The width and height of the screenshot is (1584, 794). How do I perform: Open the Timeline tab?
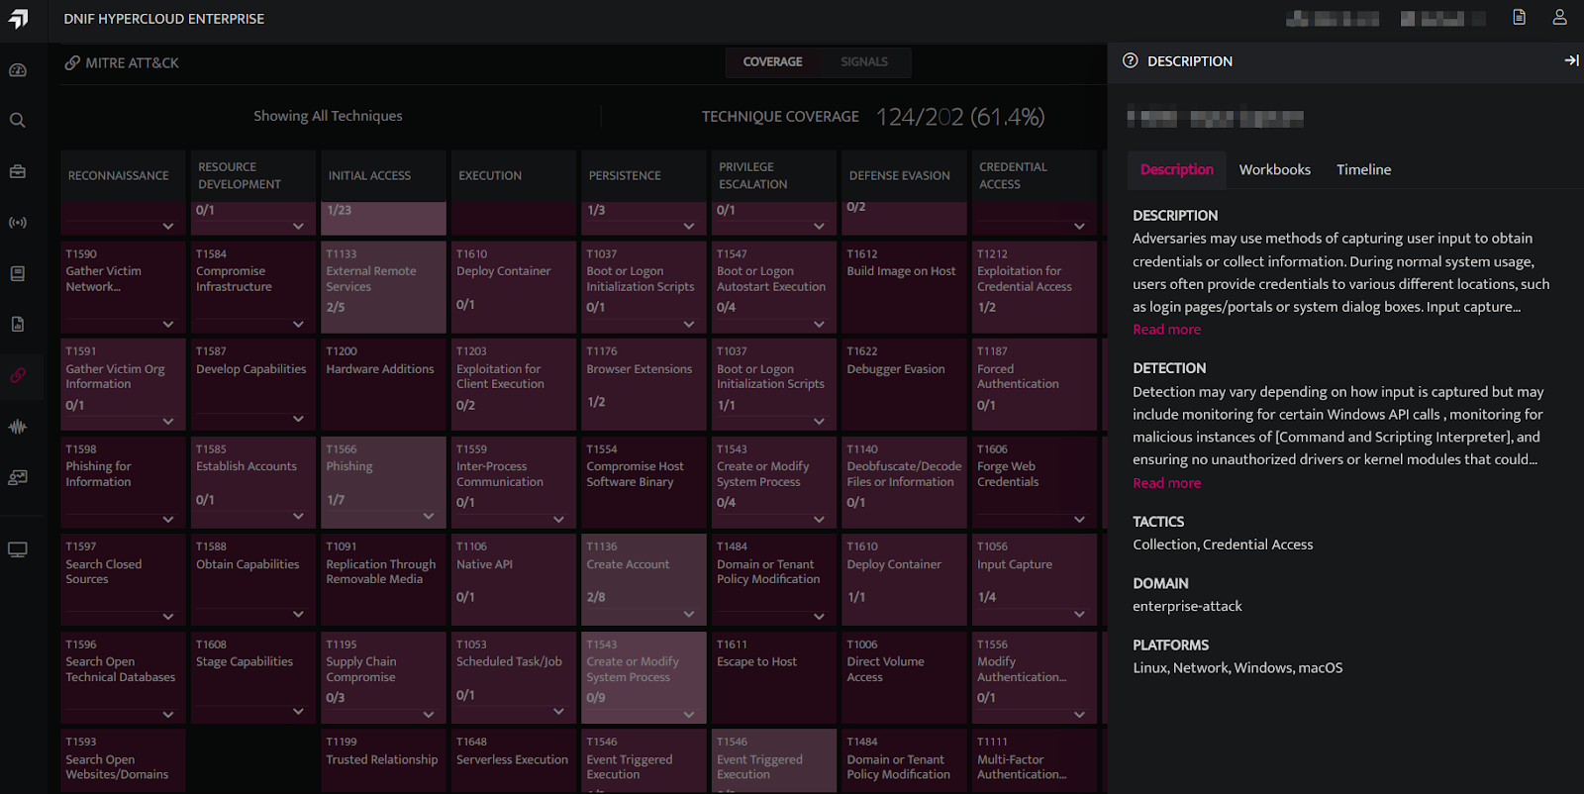click(1363, 169)
